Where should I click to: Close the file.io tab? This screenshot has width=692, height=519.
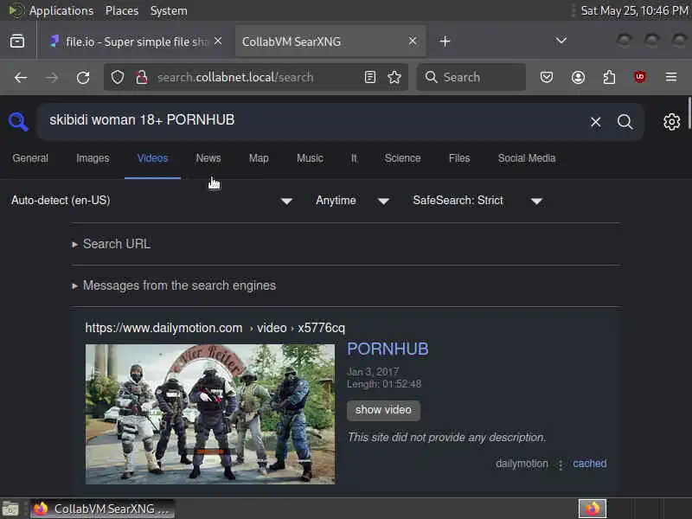(218, 41)
